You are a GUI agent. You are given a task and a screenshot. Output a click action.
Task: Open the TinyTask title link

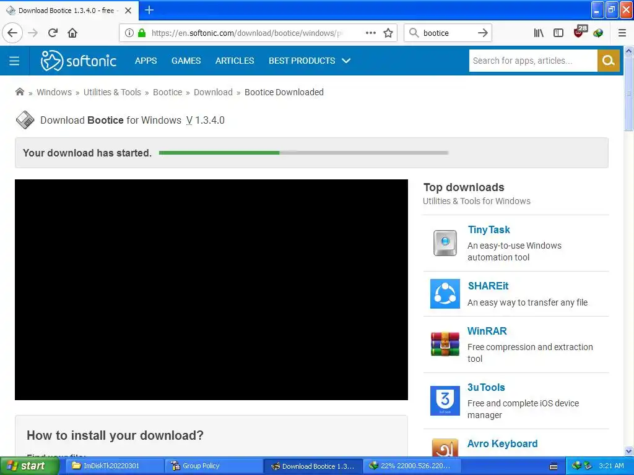click(x=489, y=230)
